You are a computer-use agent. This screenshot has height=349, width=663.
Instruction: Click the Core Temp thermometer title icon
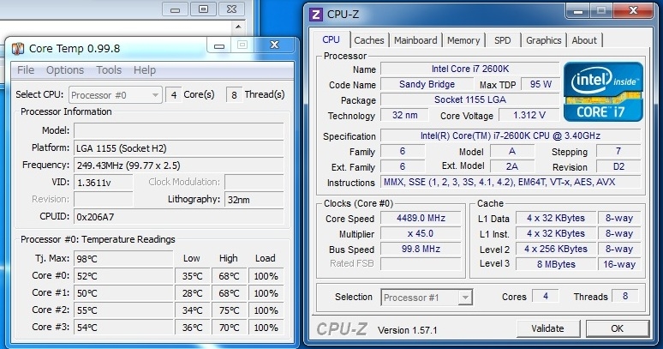point(18,49)
